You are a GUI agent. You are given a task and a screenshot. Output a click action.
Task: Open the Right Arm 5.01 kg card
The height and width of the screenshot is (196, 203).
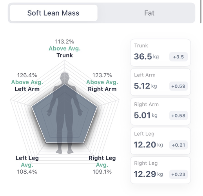tap(160, 111)
